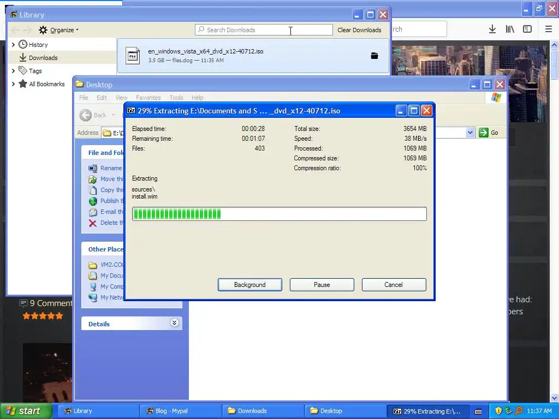Image resolution: width=559 pixels, height=419 pixels.
Task: Toggle browser sidebar icon
Action: click(527, 29)
